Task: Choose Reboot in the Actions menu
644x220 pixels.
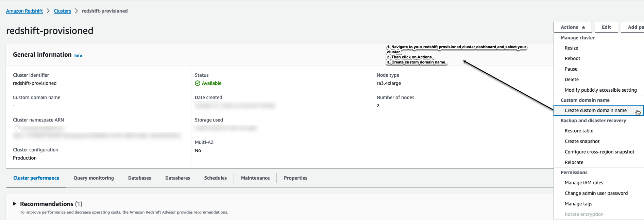Action: (572, 58)
